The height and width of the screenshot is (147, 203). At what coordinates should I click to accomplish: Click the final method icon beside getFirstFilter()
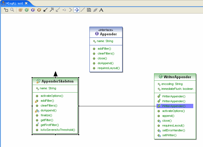click(x=37, y=125)
